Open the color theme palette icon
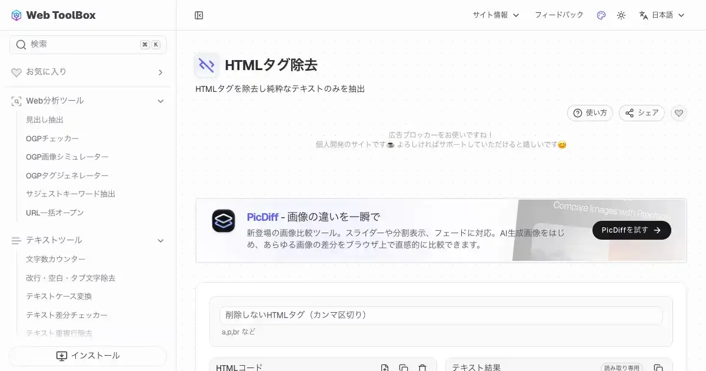This screenshot has width=706, height=371. [601, 15]
